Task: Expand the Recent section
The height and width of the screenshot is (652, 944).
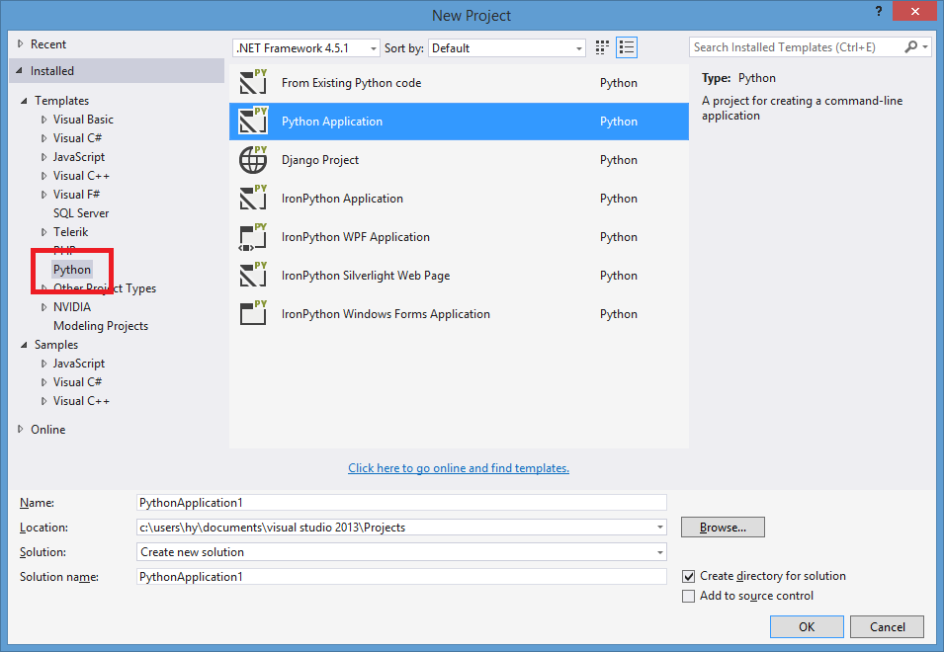Action: coord(21,43)
